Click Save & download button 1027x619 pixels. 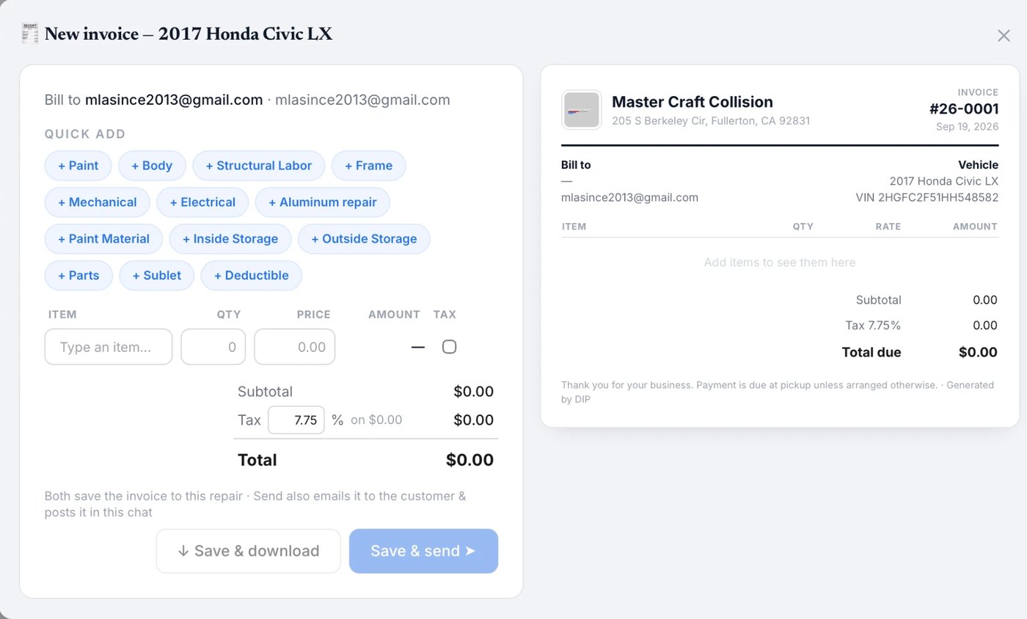249,551
